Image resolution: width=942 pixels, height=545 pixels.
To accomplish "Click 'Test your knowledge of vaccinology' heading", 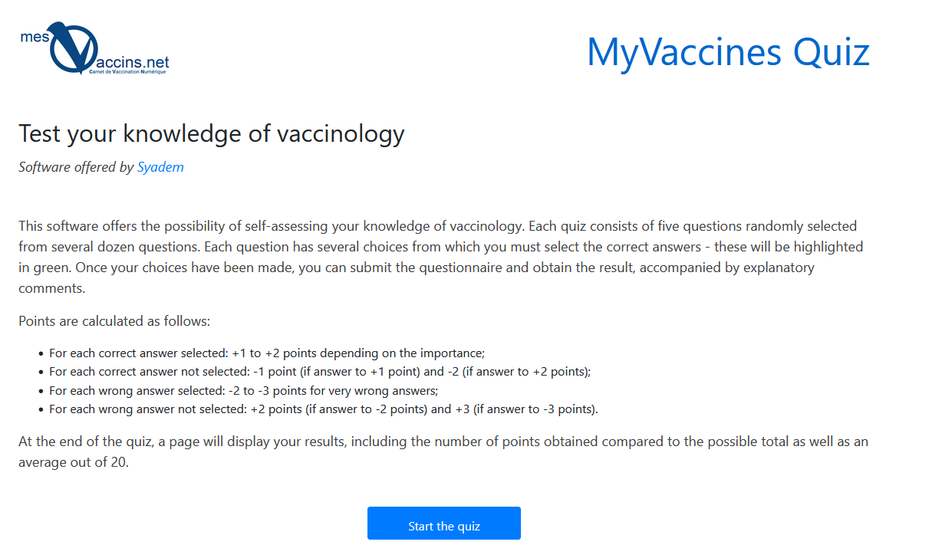I will point(212,133).
